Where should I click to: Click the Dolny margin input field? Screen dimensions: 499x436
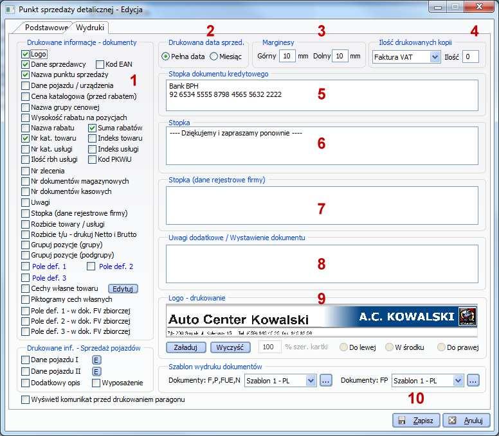tap(340, 57)
